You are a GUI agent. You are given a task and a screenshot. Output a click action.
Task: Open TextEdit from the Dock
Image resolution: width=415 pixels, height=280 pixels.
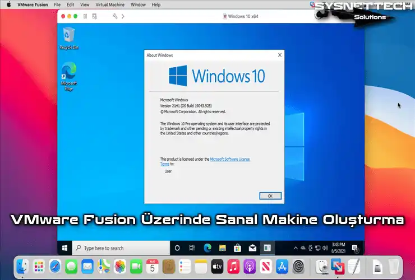click(x=354, y=267)
